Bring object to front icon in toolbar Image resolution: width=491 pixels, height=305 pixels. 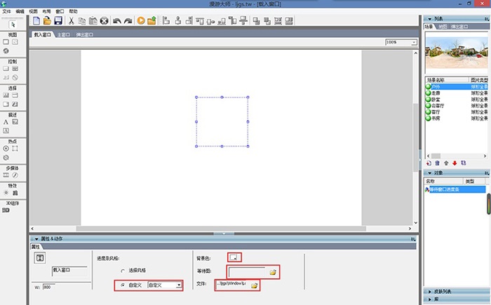tap(256, 21)
